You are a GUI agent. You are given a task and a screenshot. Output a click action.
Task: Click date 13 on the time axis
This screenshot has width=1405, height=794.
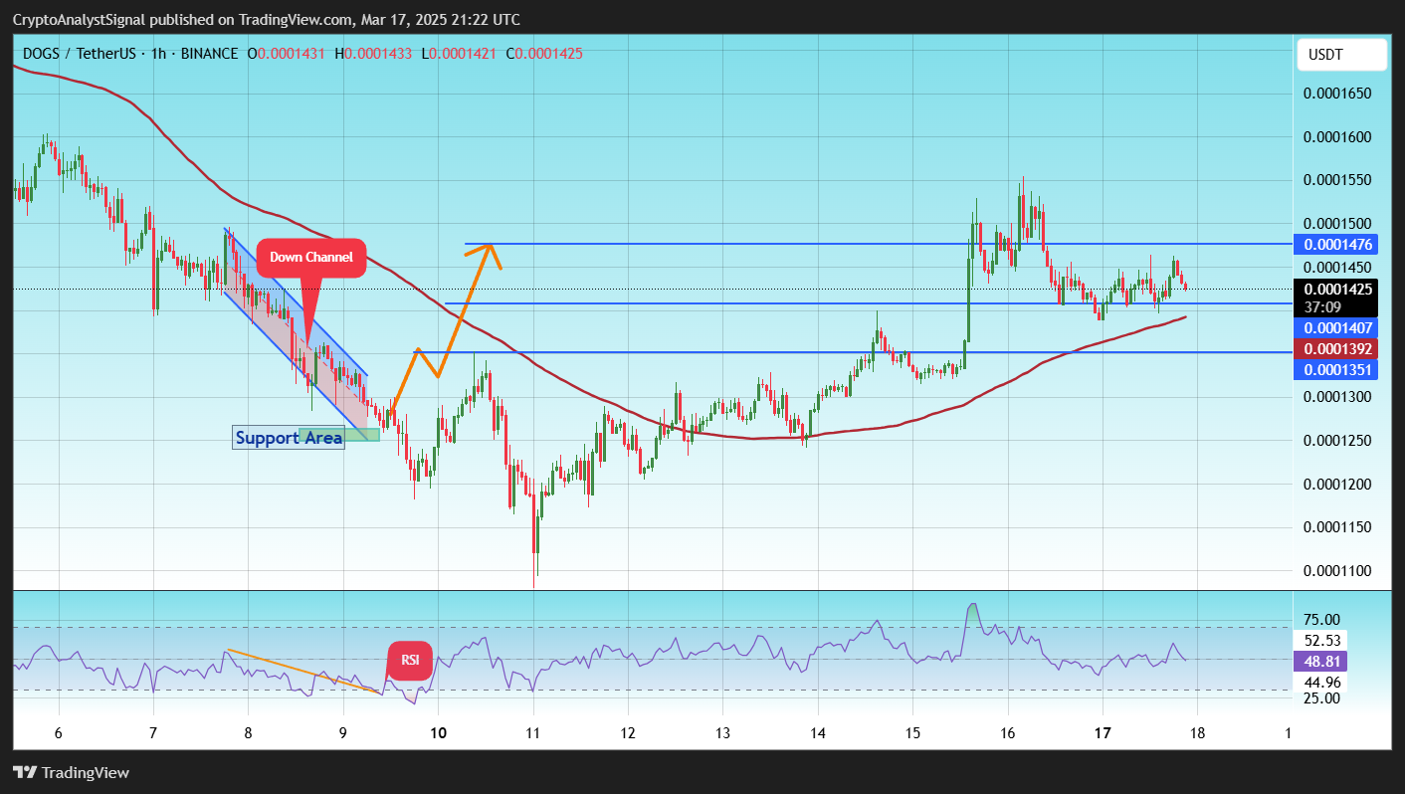click(722, 733)
